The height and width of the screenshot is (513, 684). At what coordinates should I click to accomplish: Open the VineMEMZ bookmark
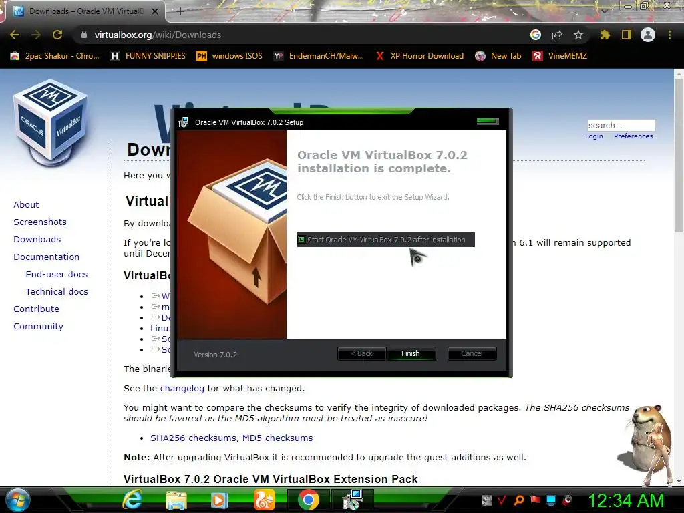pos(560,56)
